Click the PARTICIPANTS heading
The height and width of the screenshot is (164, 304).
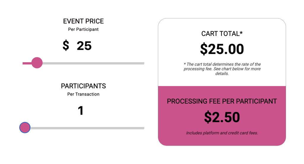83,86
